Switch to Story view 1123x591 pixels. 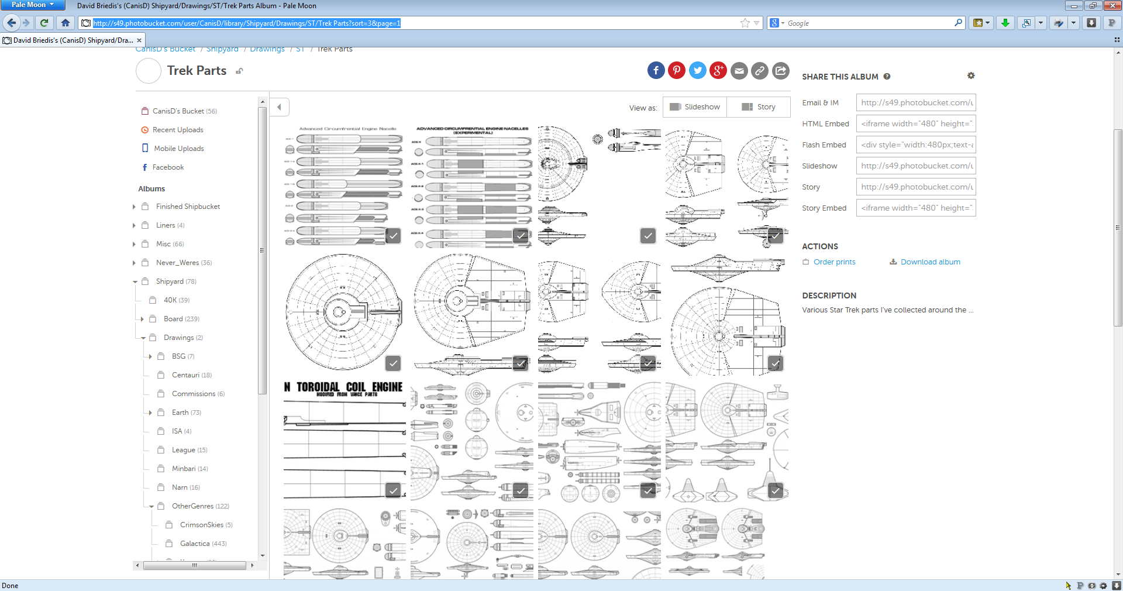click(759, 107)
